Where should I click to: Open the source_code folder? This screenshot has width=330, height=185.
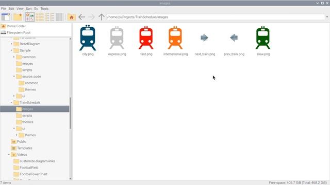click(29, 77)
